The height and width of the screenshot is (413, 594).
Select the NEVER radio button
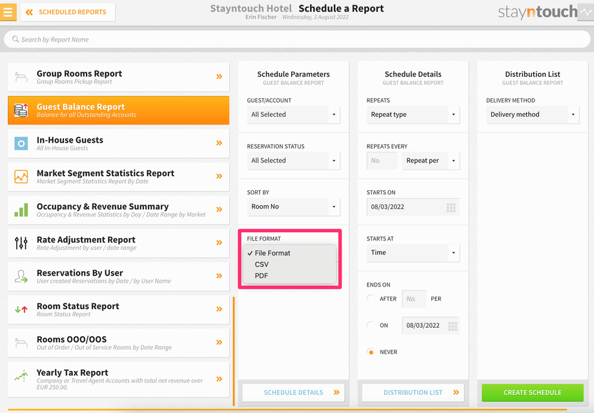point(371,352)
